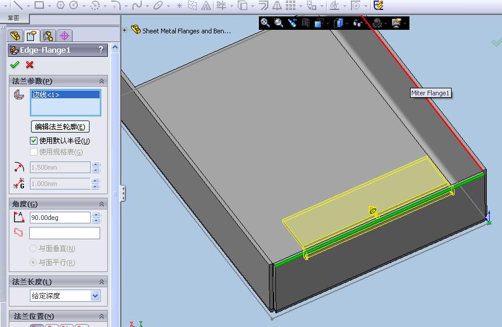Click the yellow flange direction arrow handle
This screenshot has height=327, width=502.
pyautogui.click(x=373, y=211)
